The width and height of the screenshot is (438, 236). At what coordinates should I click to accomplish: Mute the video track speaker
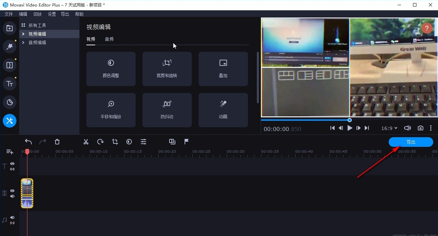[x=12, y=196]
